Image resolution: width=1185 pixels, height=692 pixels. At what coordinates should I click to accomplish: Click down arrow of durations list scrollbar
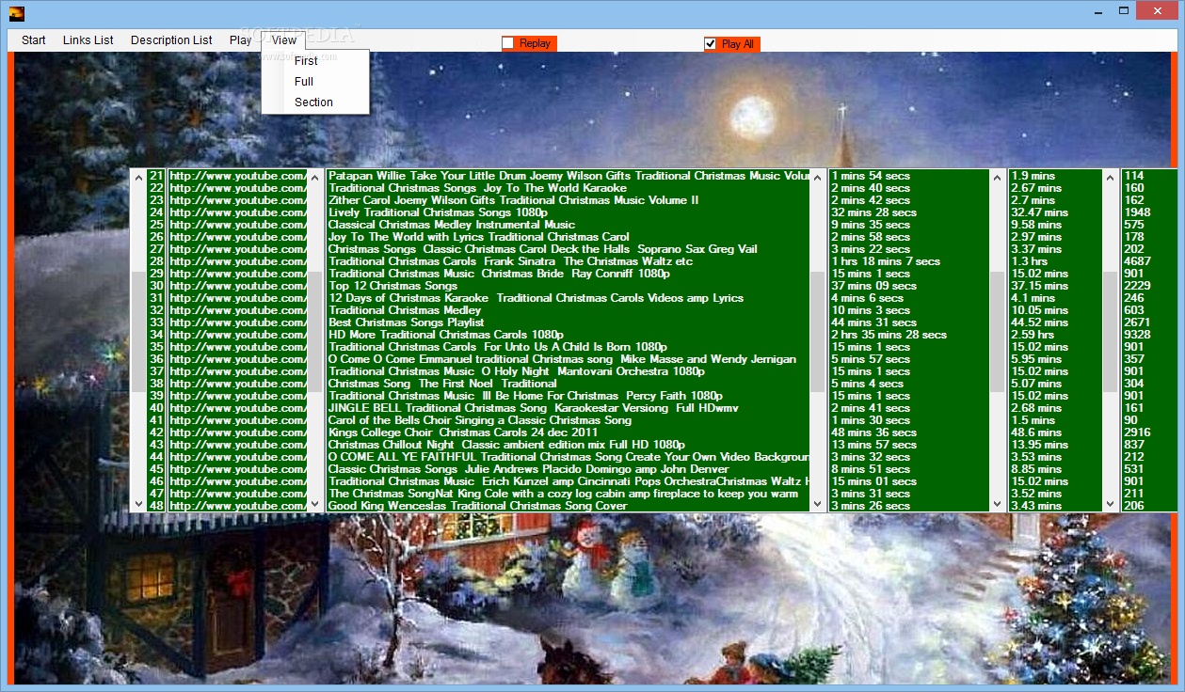click(997, 504)
